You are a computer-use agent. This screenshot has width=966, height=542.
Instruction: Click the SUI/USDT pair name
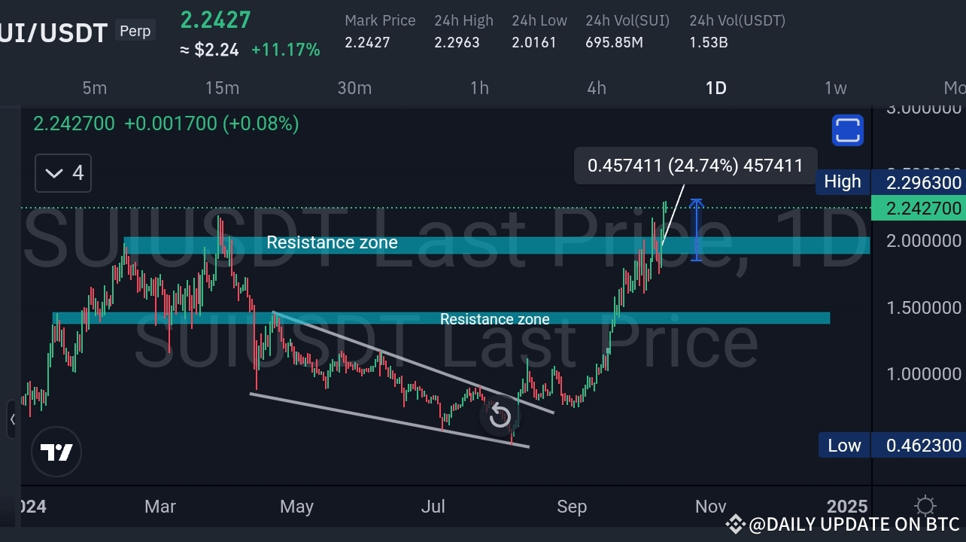pyautogui.click(x=53, y=31)
